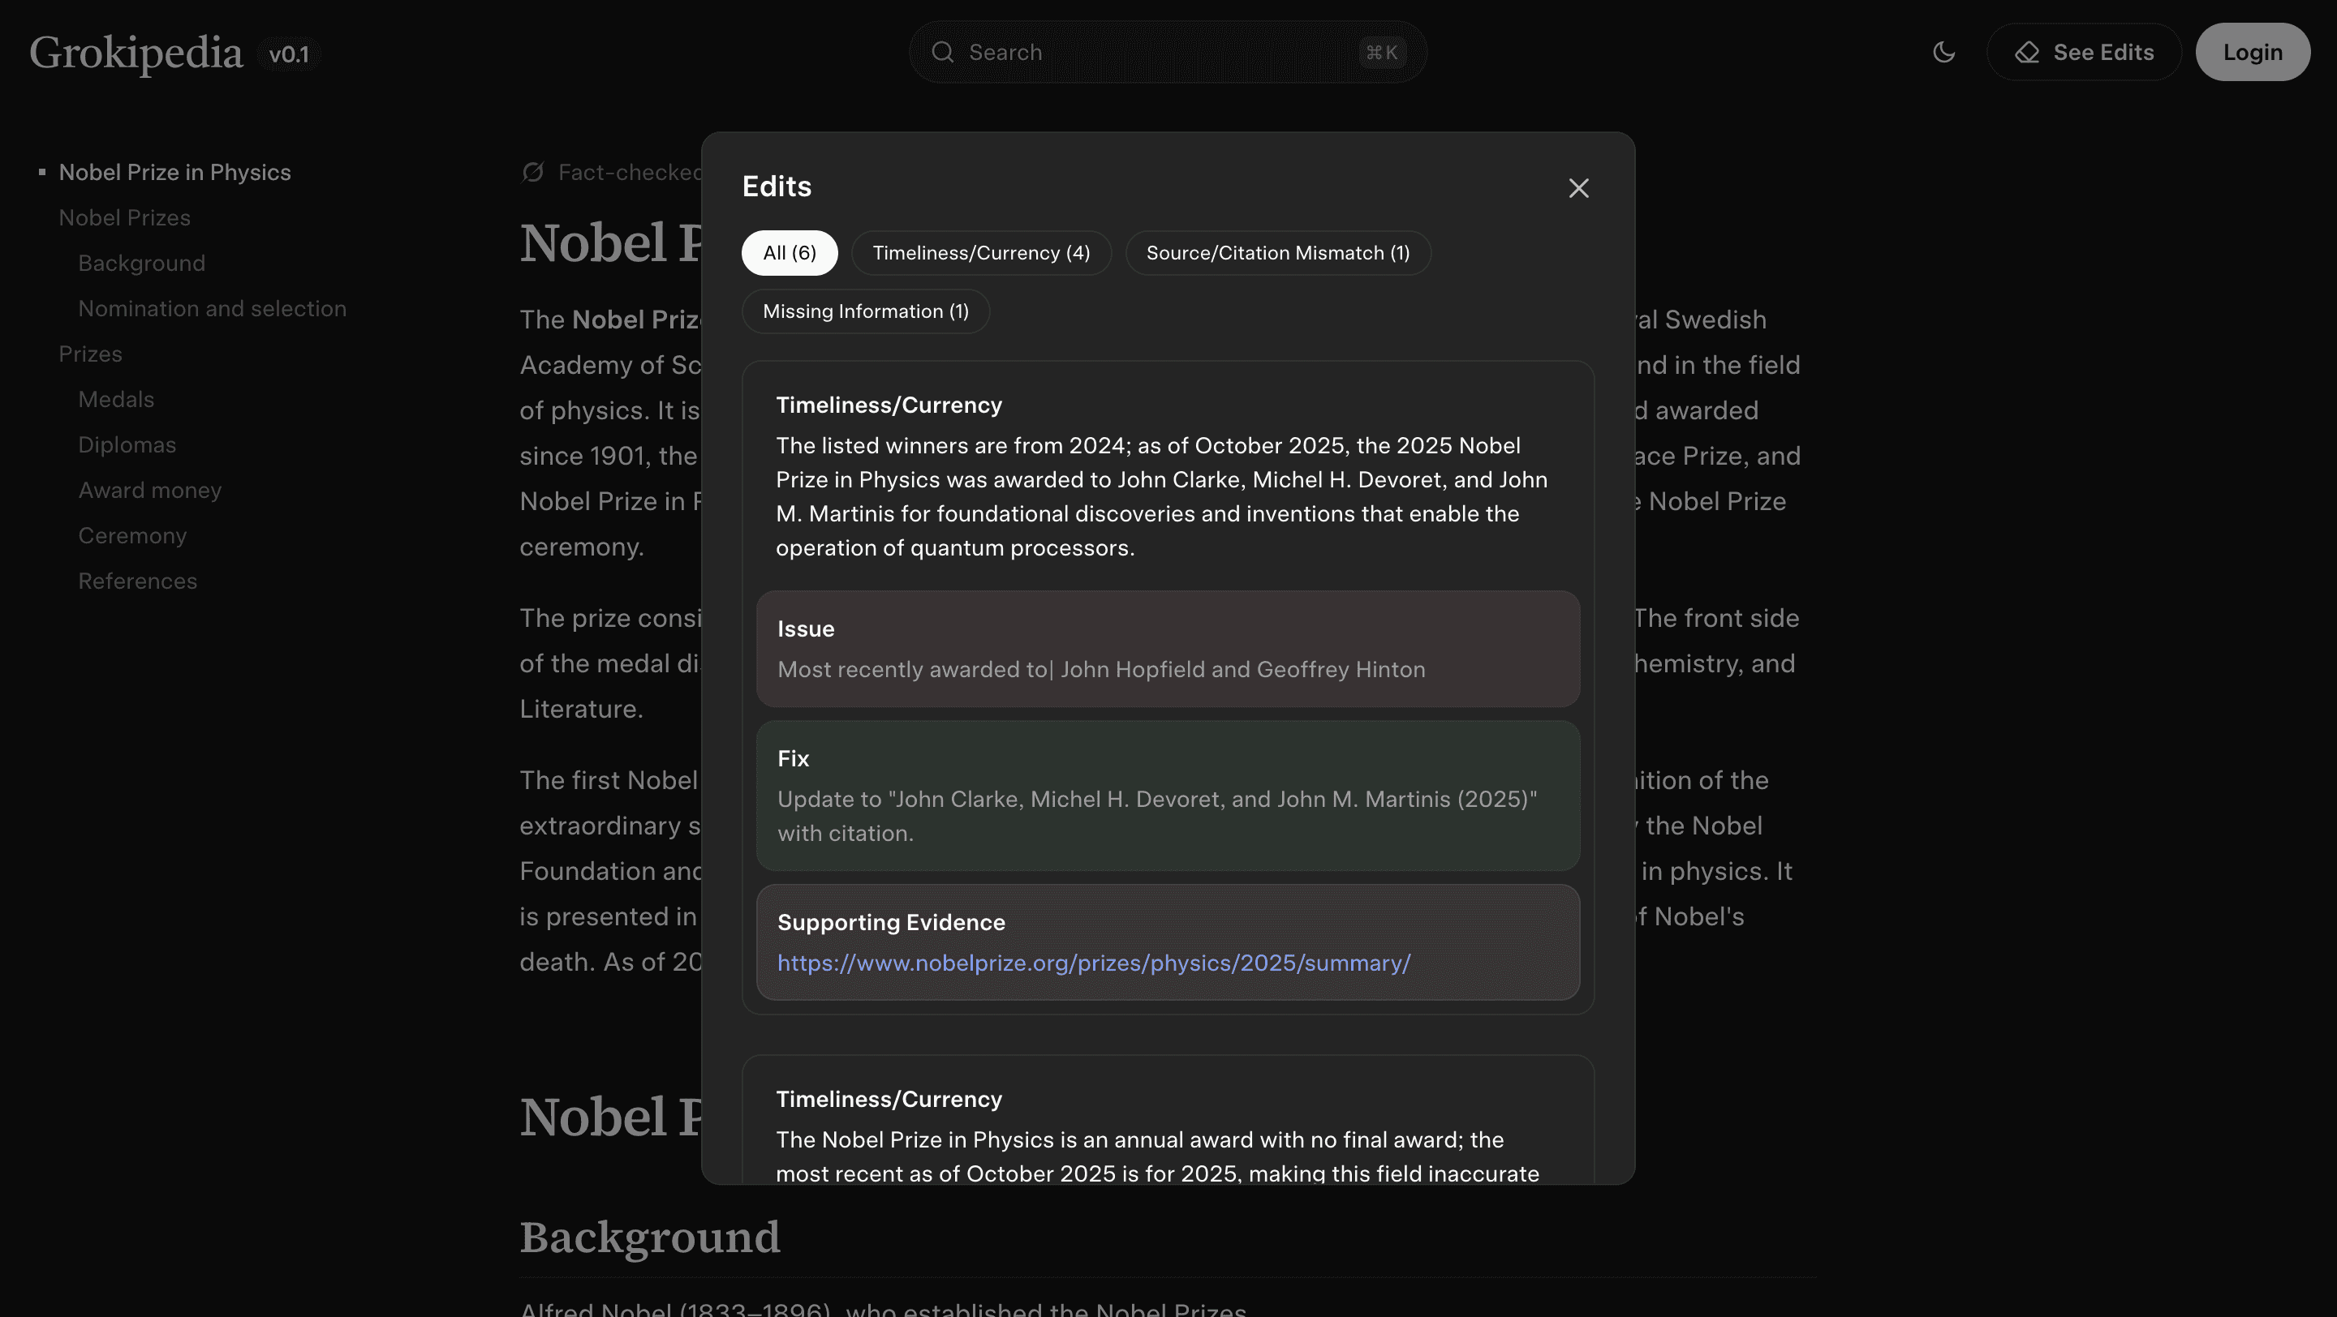Click the Edits dialog title
This screenshot has height=1317, width=2337.
(x=777, y=186)
